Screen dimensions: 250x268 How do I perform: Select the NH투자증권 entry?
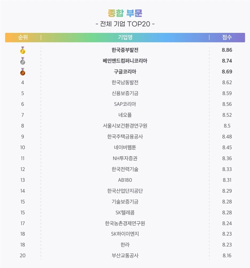pyautogui.click(x=125, y=158)
